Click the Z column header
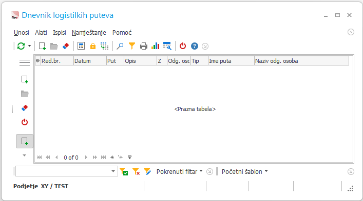363x201 pixels. 162,61
